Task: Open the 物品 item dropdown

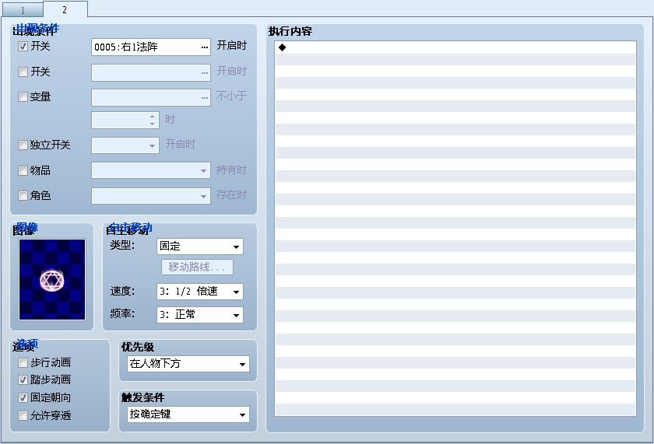Action: click(x=203, y=171)
